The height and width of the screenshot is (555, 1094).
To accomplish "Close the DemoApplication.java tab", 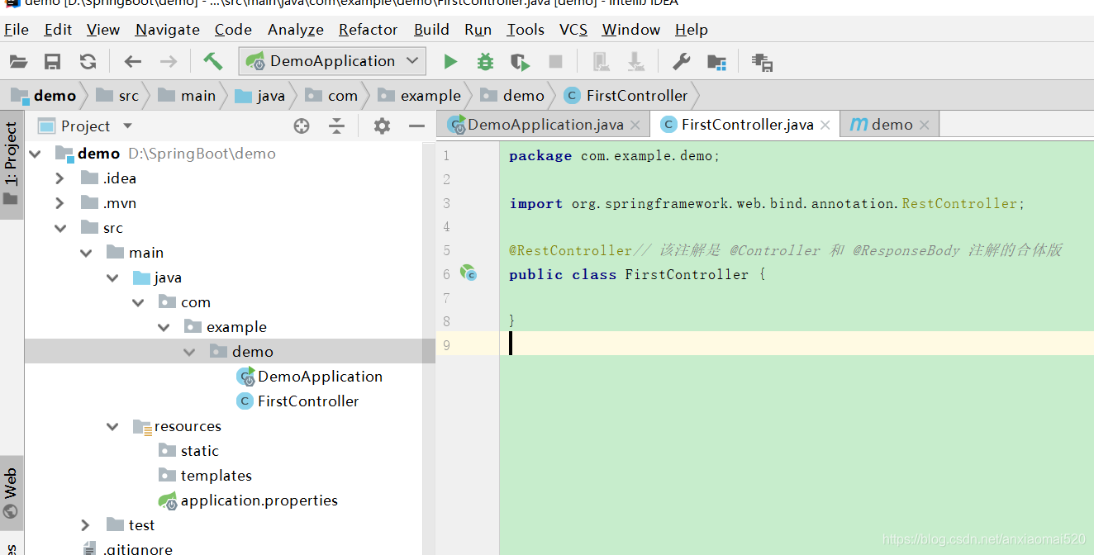I will [635, 126].
